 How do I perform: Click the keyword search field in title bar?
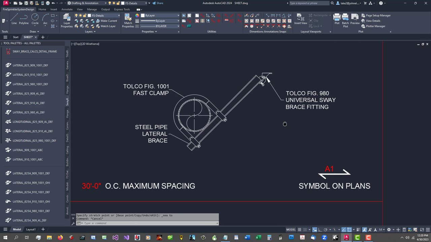(309, 3)
